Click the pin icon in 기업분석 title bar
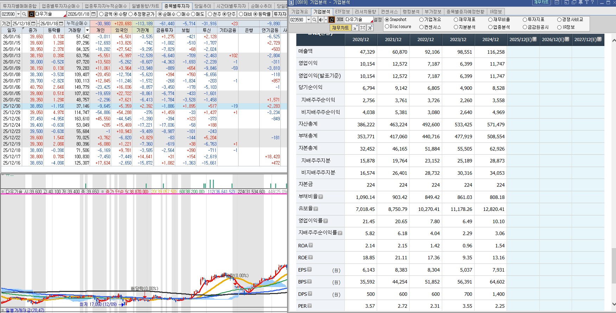Viewport: 616px width, 313px height. click(x=580, y=2)
